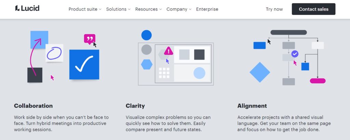Click the Contact sales button
The height and width of the screenshot is (140, 350).
314,9
